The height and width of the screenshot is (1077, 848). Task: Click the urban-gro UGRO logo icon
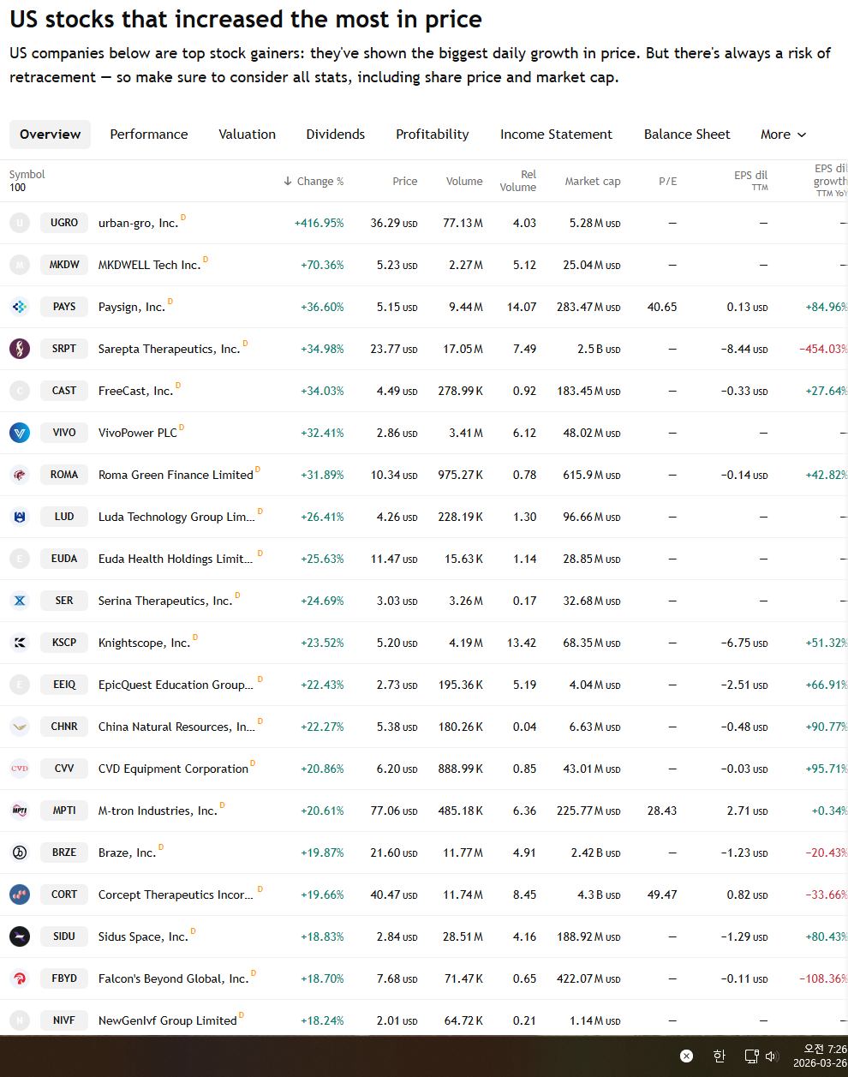click(x=20, y=223)
